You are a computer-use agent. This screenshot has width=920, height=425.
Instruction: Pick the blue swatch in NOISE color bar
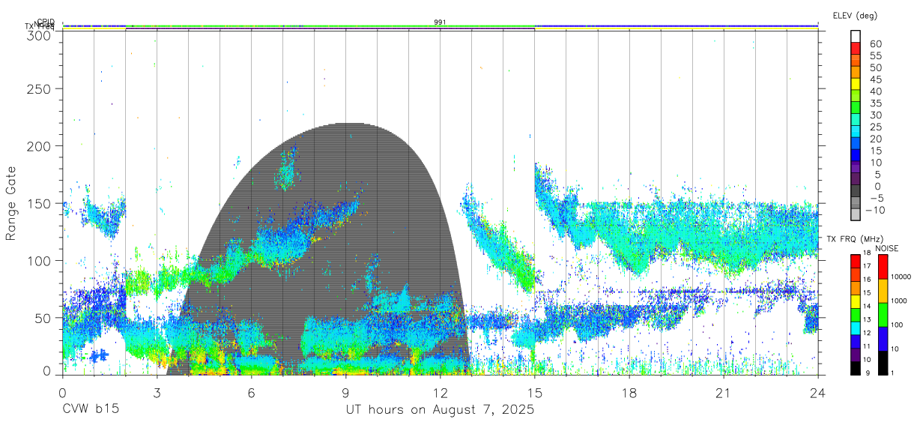coord(883,338)
